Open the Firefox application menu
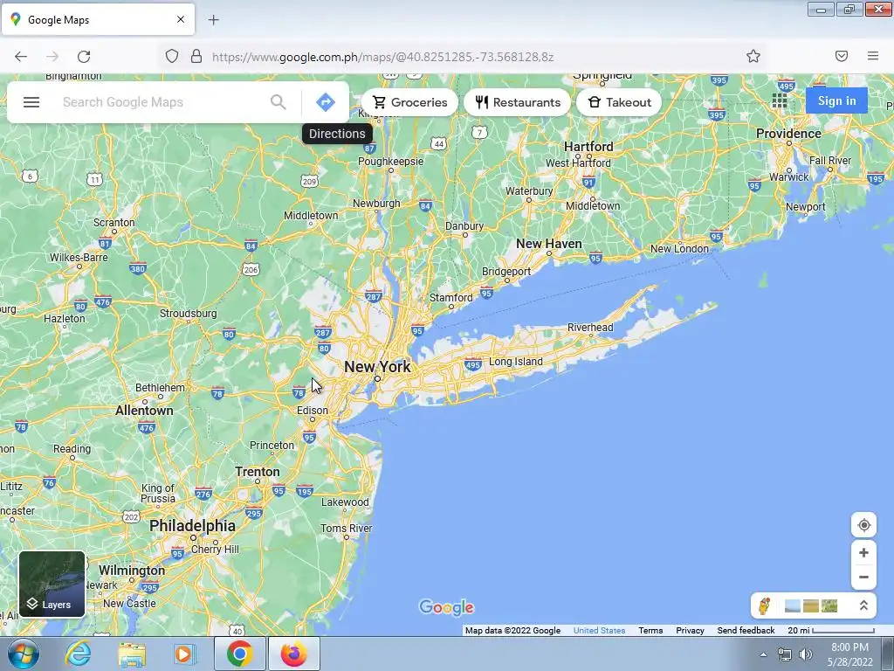The width and height of the screenshot is (894, 671). click(x=873, y=56)
